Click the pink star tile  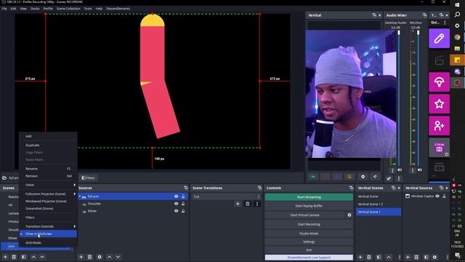click(x=439, y=103)
